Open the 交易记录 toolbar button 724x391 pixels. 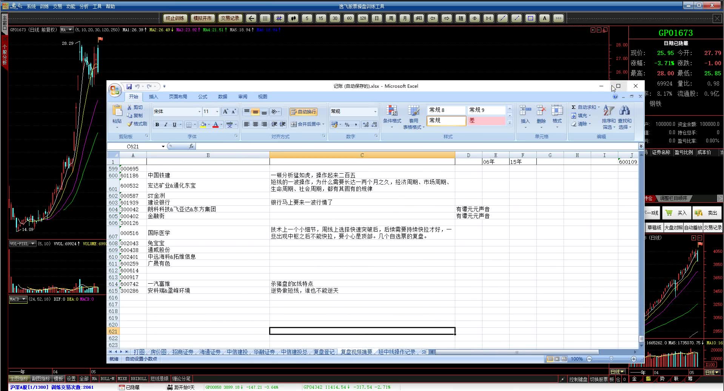click(x=230, y=18)
